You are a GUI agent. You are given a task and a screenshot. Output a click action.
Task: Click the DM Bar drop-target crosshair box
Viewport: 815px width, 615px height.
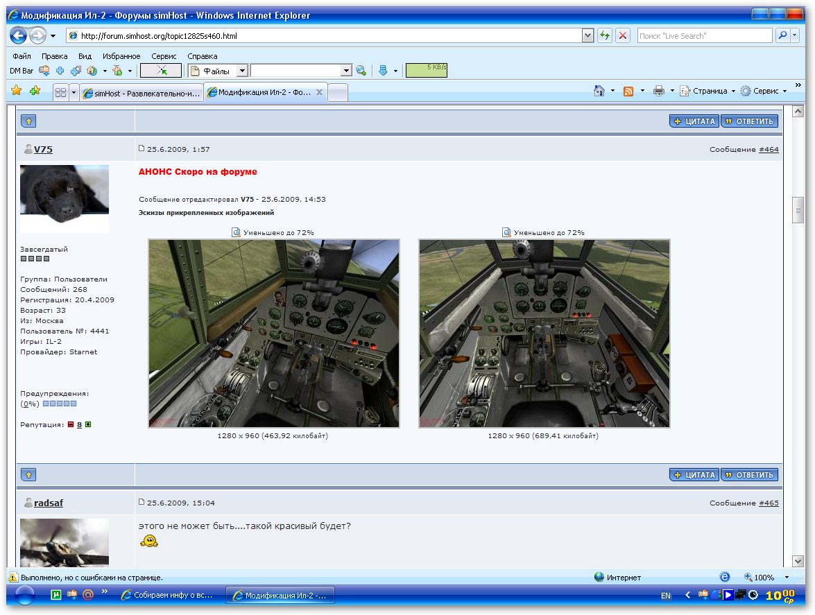[161, 70]
